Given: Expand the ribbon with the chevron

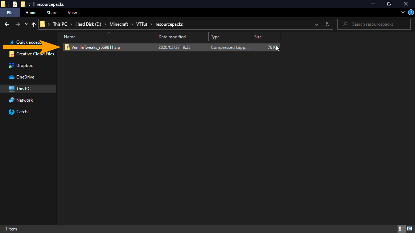Looking at the screenshot, I should click(403, 12).
